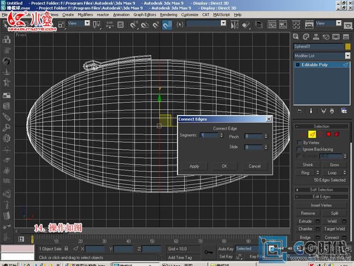The width and height of the screenshot is (354, 266).
Task: Collapse the Edit Edges rollout
Action: point(321,197)
